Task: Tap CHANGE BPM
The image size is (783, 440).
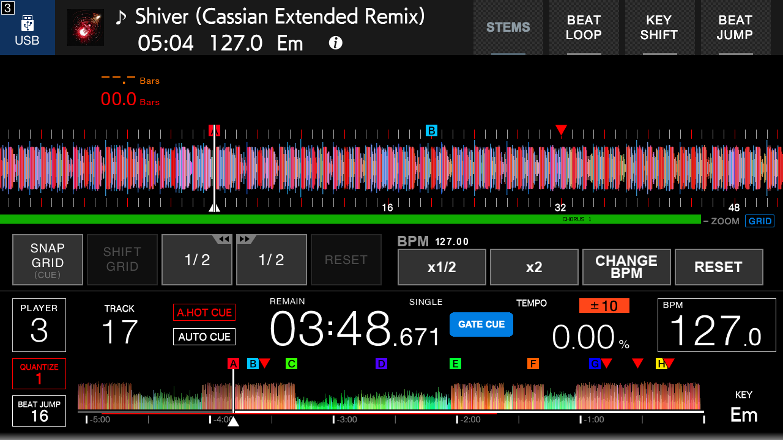Action: [x=626, y=267]
